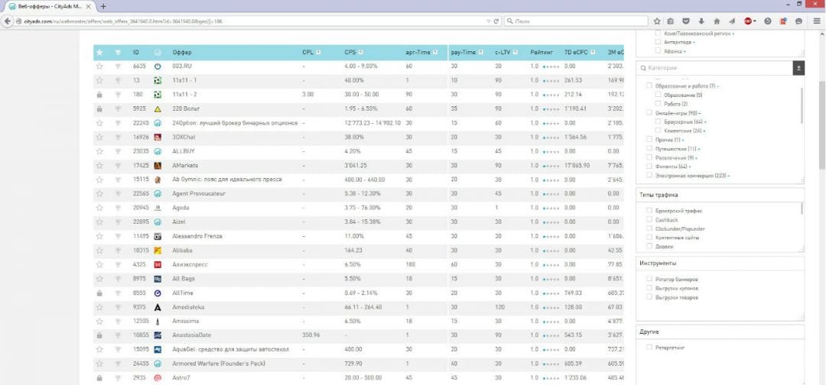Click the Firefox Поиск search box

tap(576, 21)
